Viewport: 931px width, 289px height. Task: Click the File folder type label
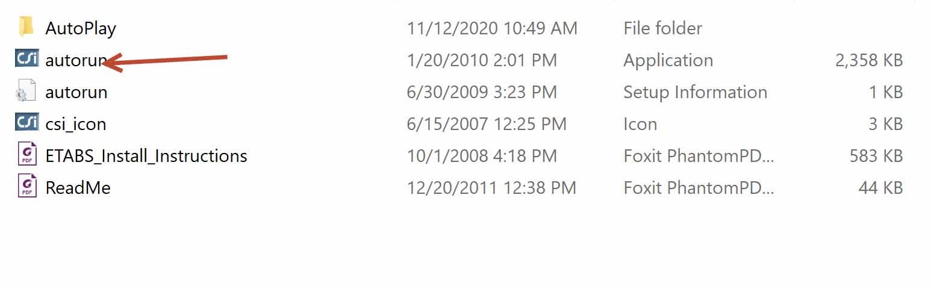[663, 28]
